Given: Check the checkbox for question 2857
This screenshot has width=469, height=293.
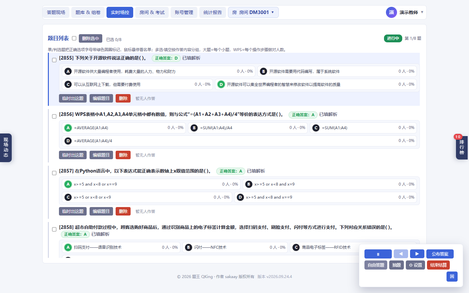Looking at the screenshot, I should click(x=54, y=173).
